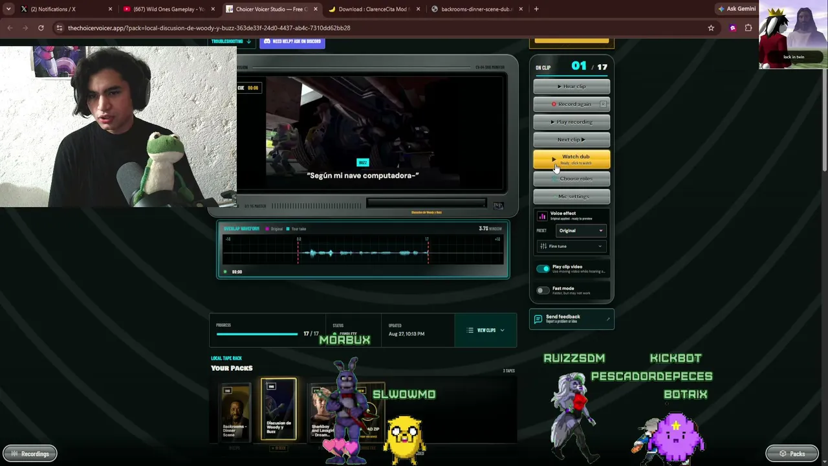Click the Hear clip button
Screen dimensions: 828x466
click(571, 86)
